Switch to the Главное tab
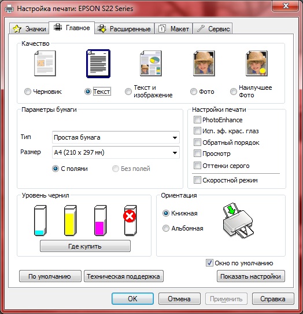Viewport: 303px width, 314px height. tap(72, 28)
